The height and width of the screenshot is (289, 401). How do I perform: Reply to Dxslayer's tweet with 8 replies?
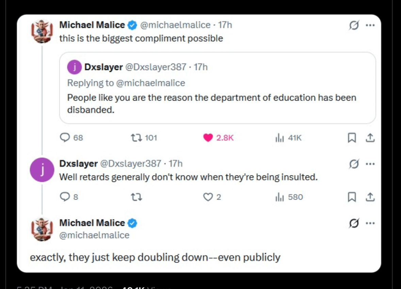point(65,197)
